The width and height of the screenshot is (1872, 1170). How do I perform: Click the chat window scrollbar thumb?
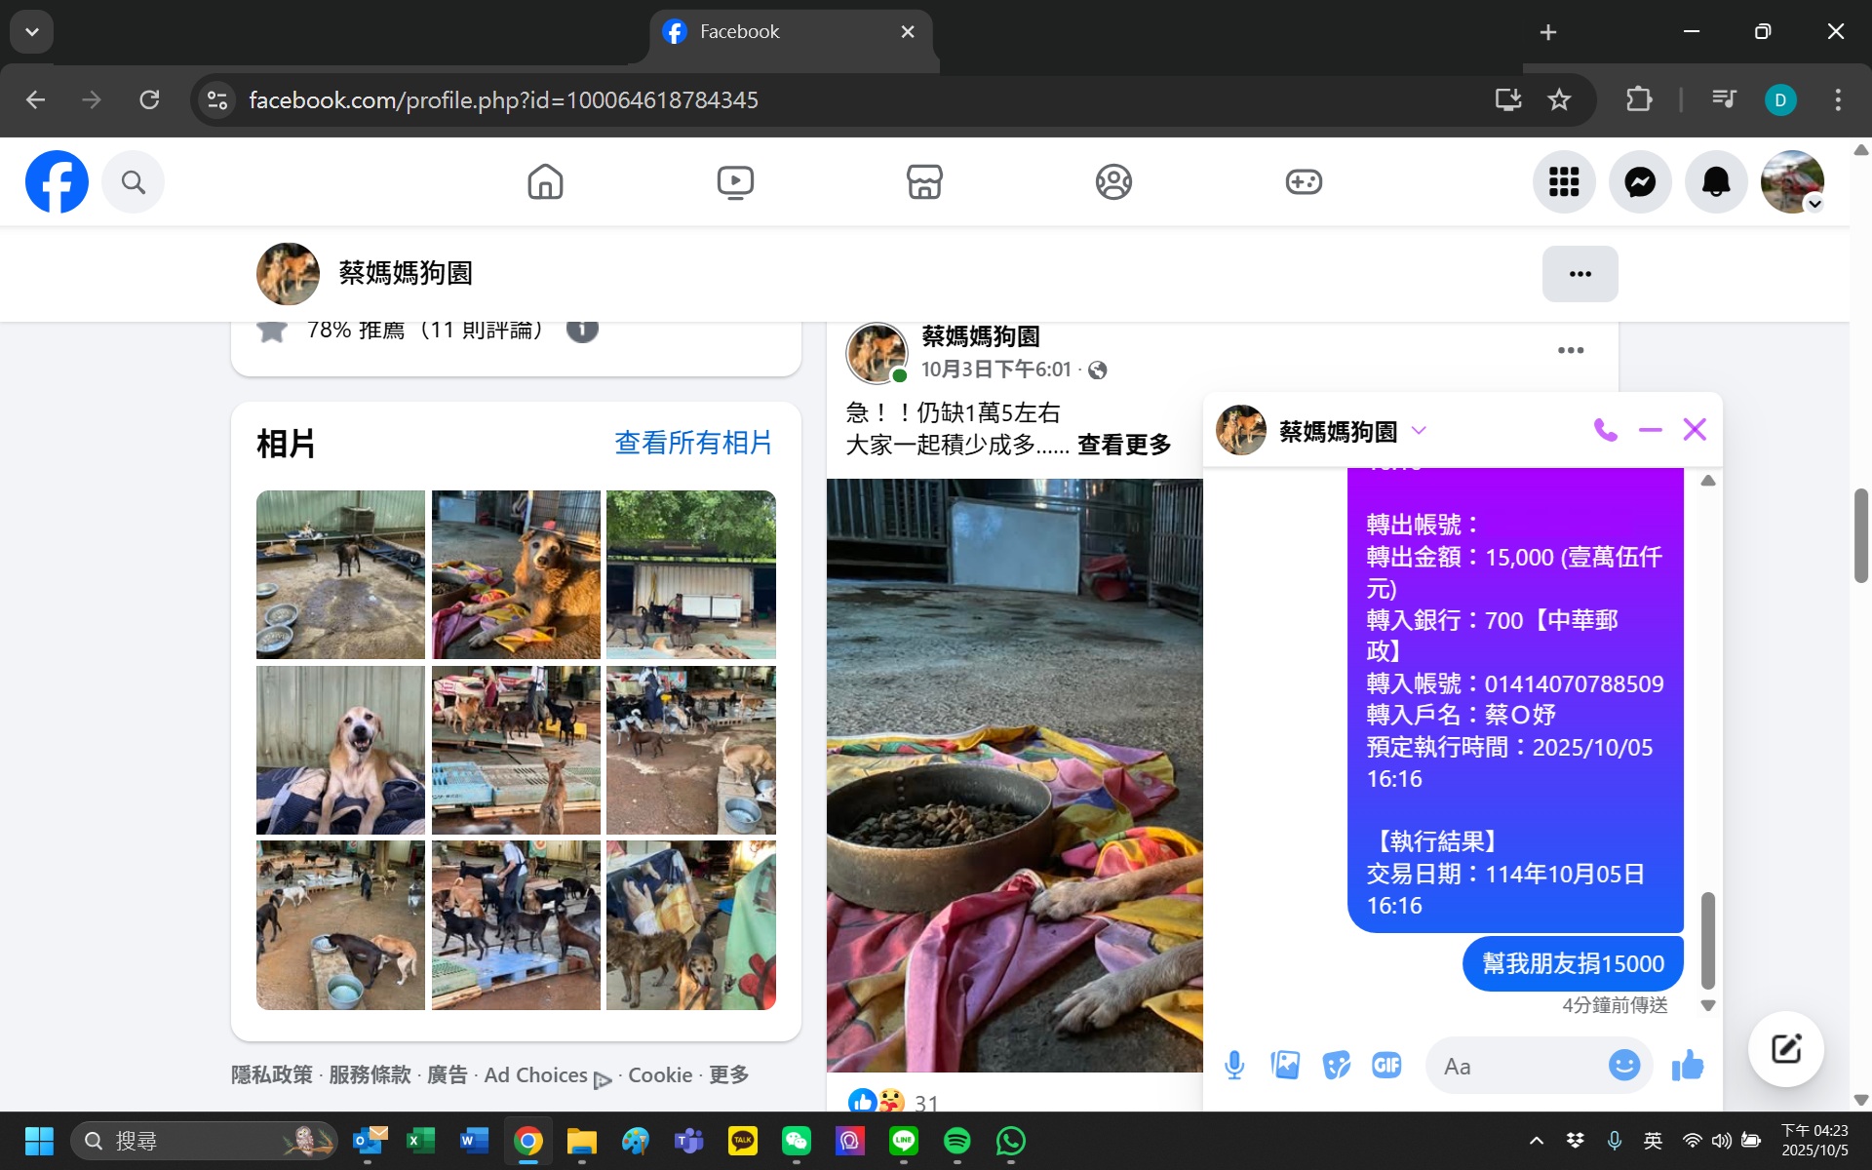[x=1707, y=939]
